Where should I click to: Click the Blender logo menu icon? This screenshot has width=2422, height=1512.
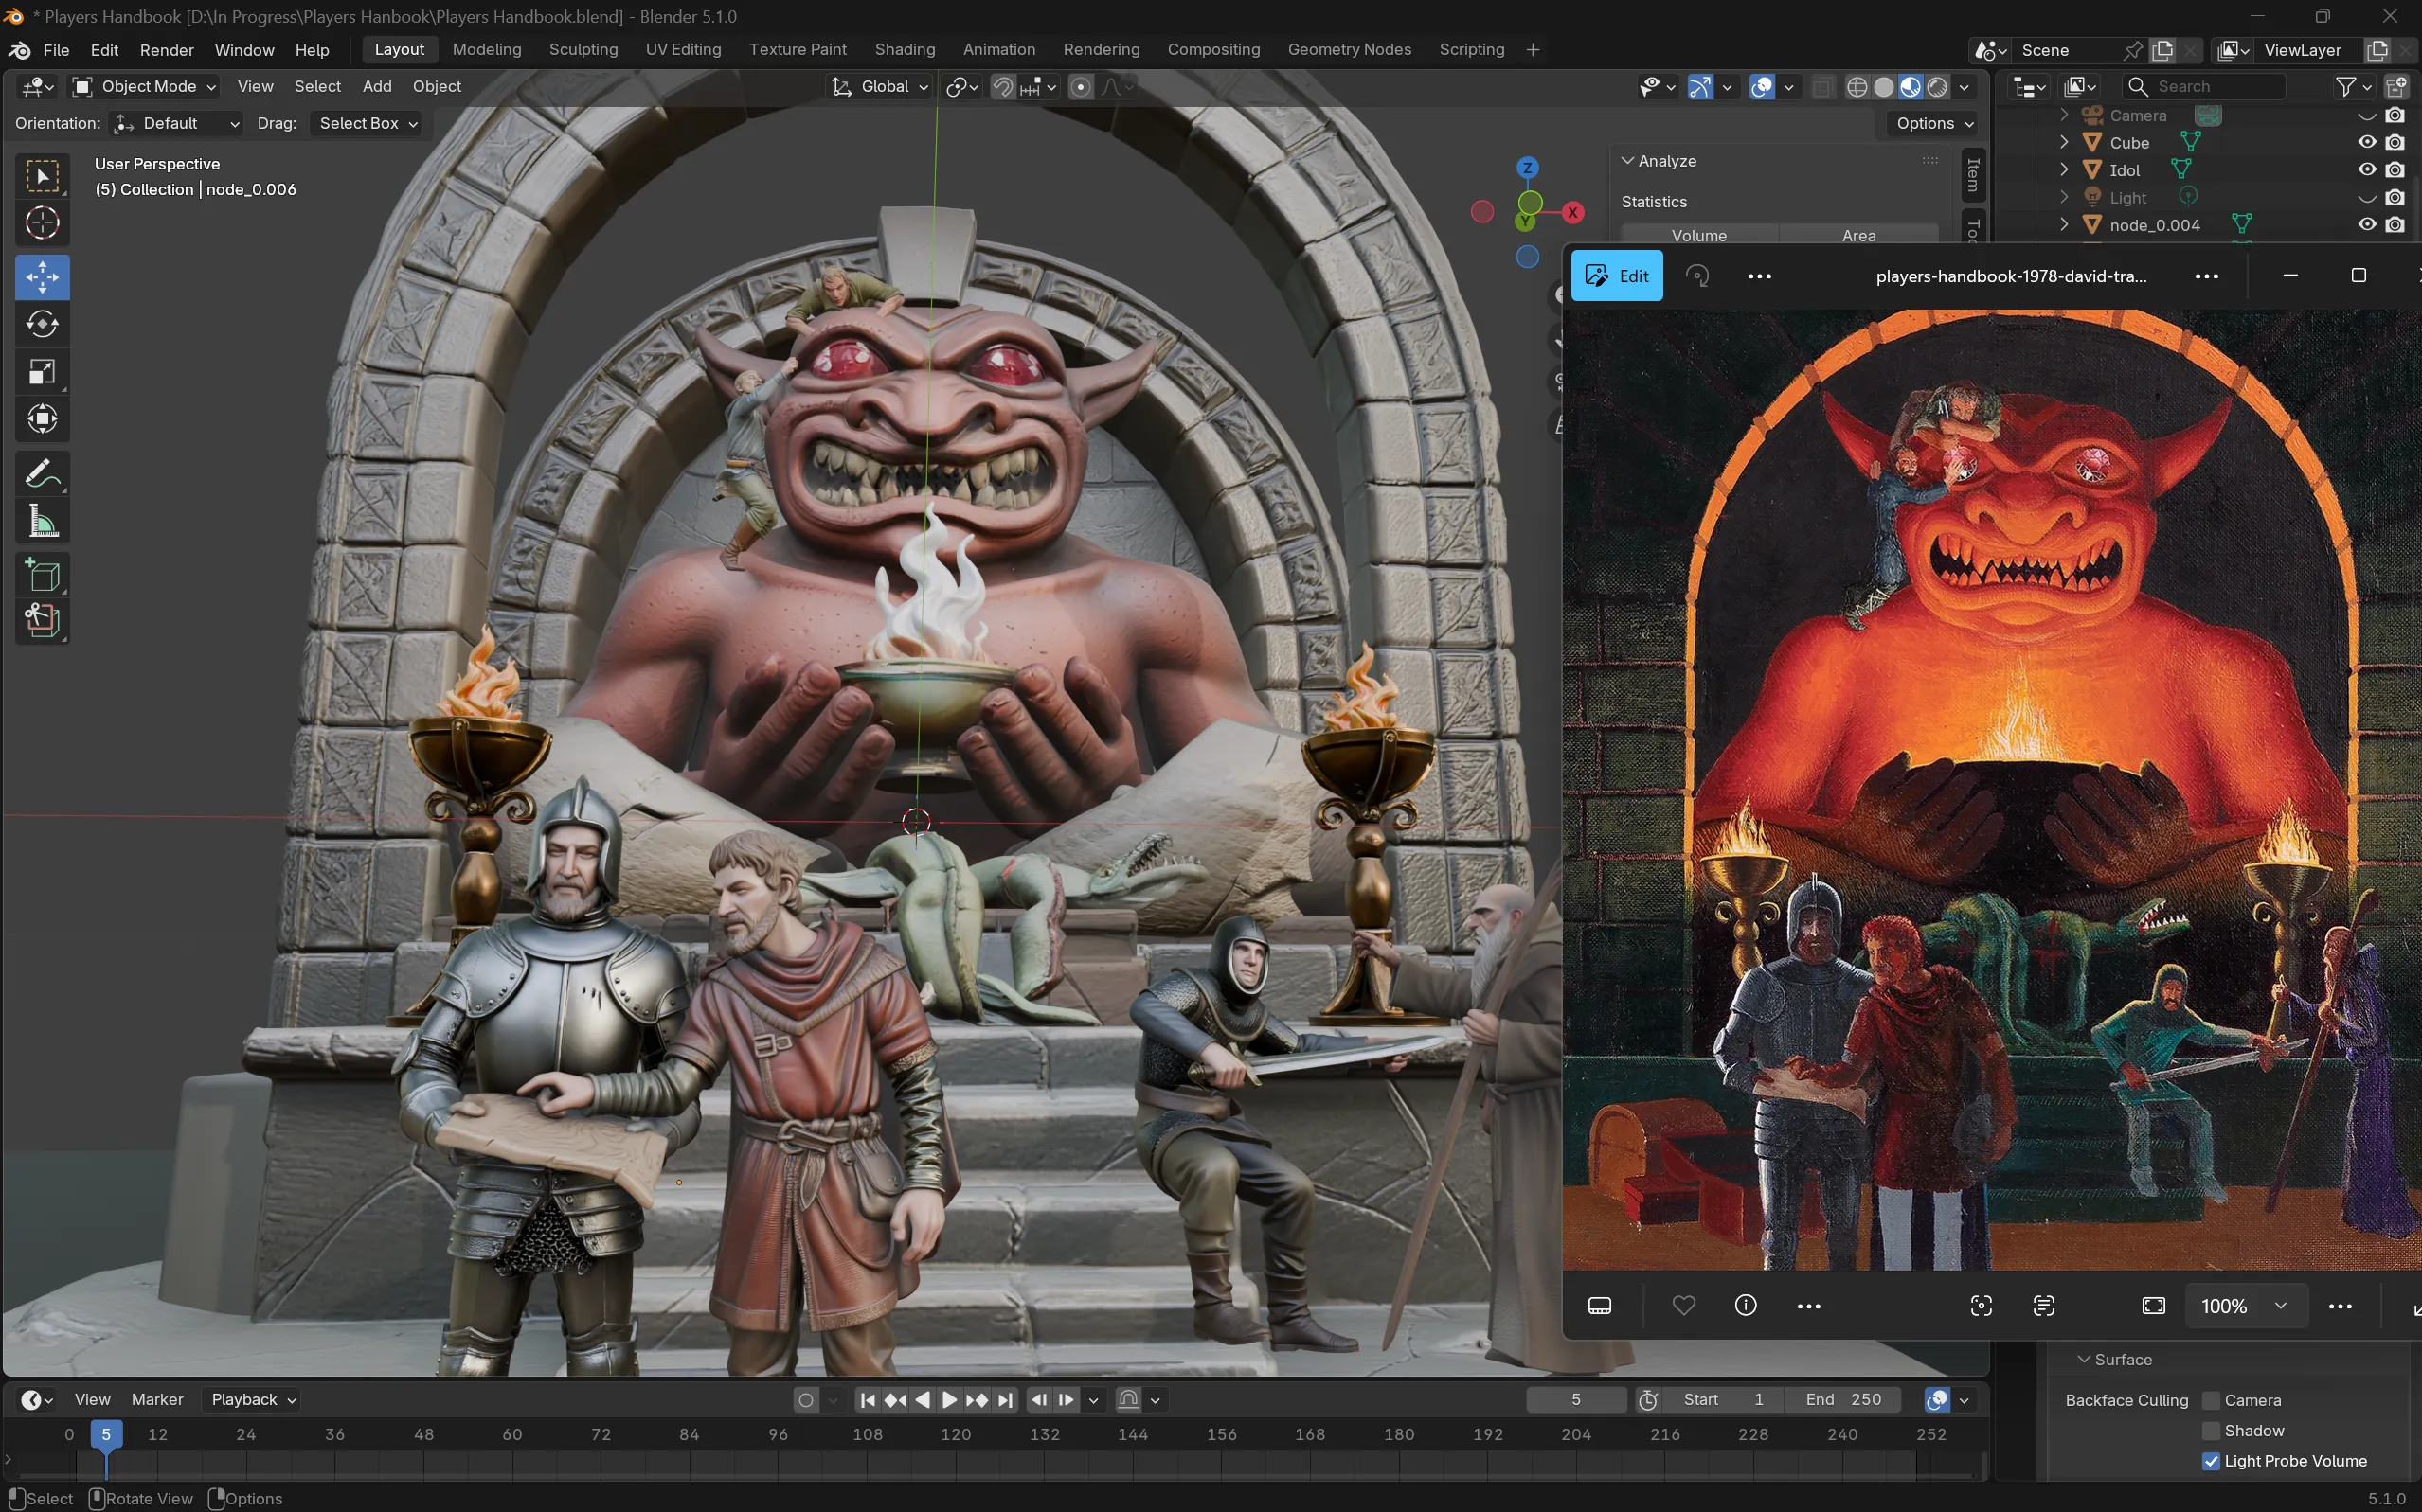[x=18, y=50]
